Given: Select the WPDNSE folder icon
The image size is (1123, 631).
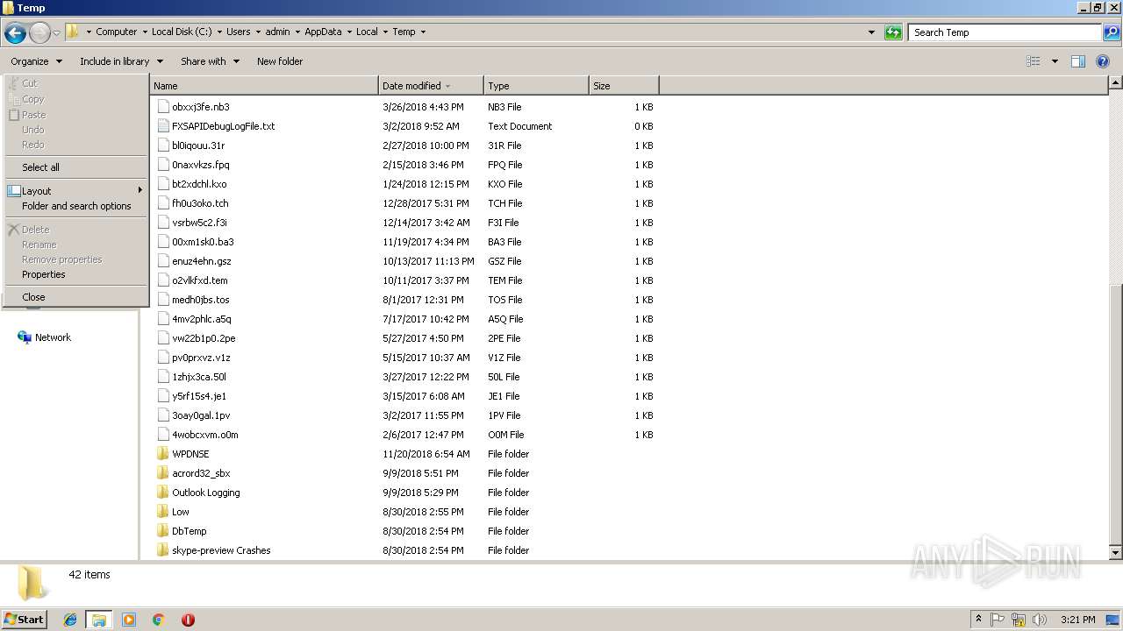Looking at the screenshot, I should pyautogui.click(x=162, y=454).
